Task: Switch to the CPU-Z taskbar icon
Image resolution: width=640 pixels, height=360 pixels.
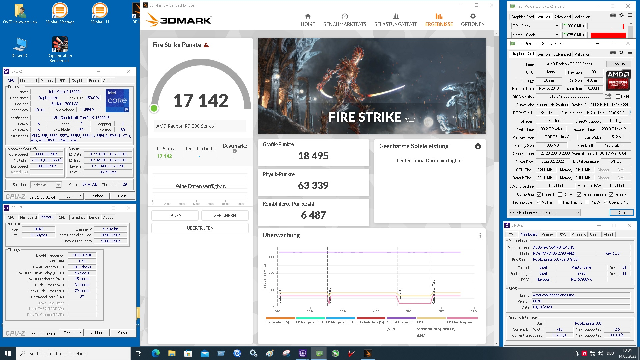Action: 302,353
